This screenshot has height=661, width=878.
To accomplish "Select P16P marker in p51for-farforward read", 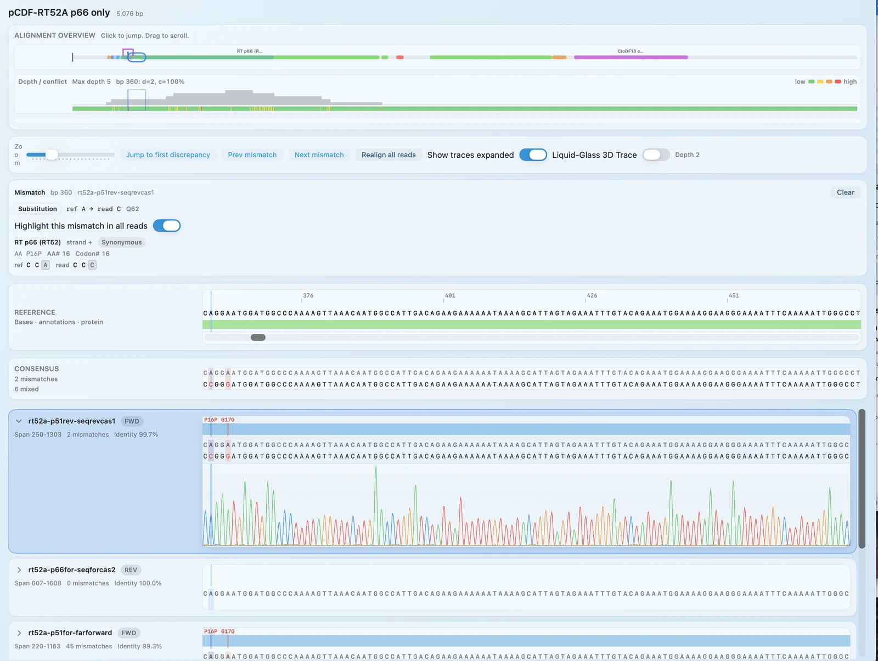I will (211, 631).
